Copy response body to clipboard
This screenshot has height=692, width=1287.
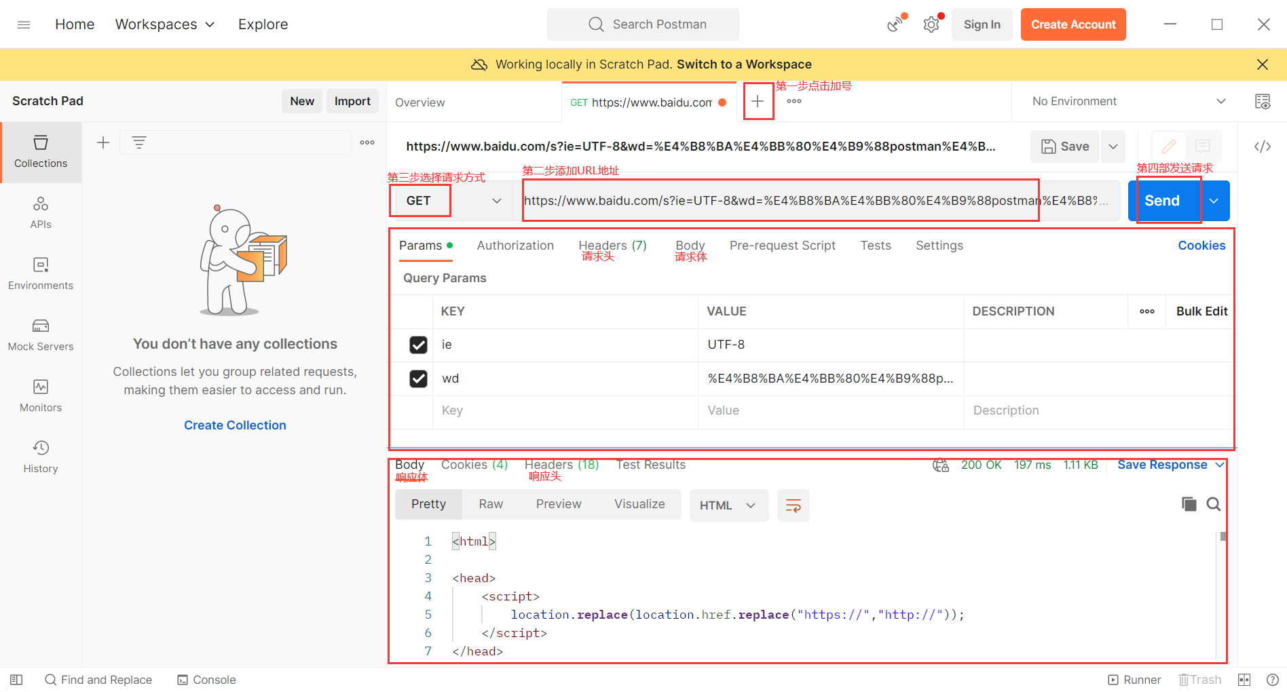(1189, 504)
